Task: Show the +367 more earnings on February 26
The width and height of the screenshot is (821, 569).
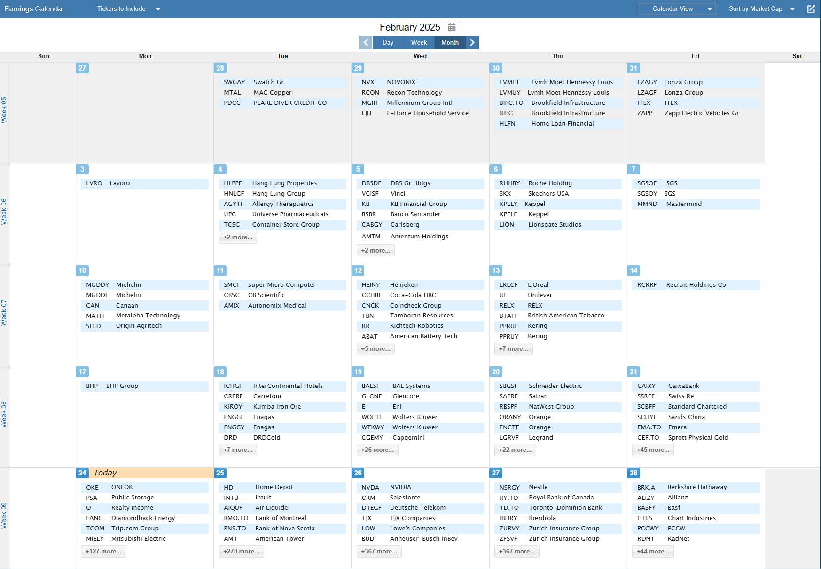Action: point(379,551)
